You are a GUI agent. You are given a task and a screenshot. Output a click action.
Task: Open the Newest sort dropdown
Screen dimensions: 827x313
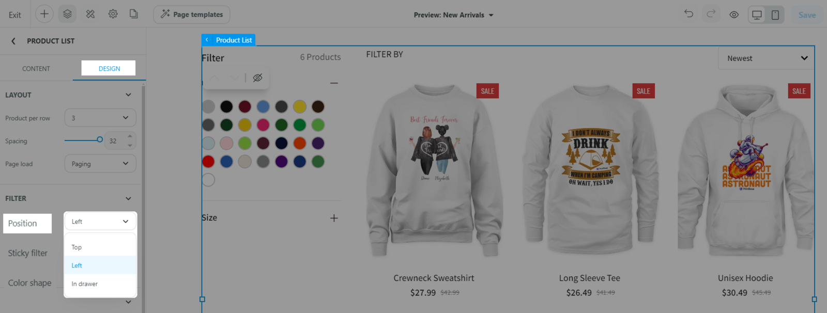(766, 58)
